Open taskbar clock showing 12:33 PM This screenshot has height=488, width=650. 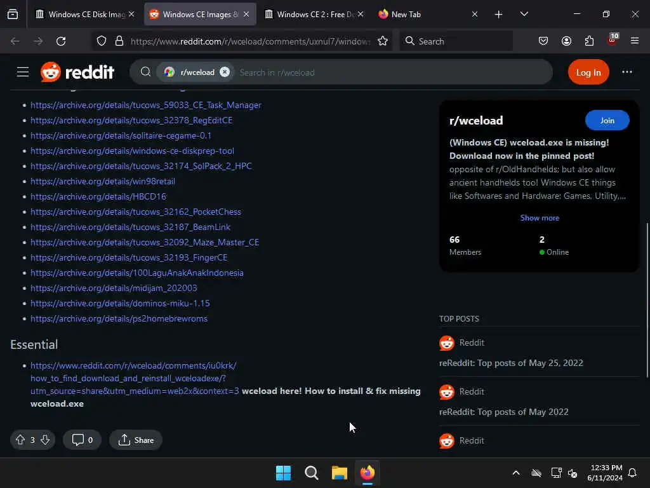coord(604,473)
